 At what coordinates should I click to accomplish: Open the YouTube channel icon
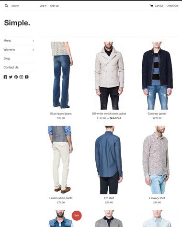pos(27,77)
